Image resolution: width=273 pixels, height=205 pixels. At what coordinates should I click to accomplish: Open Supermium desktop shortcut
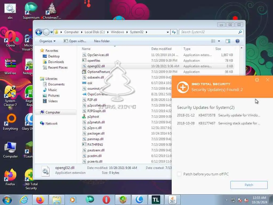coord(31,11)
